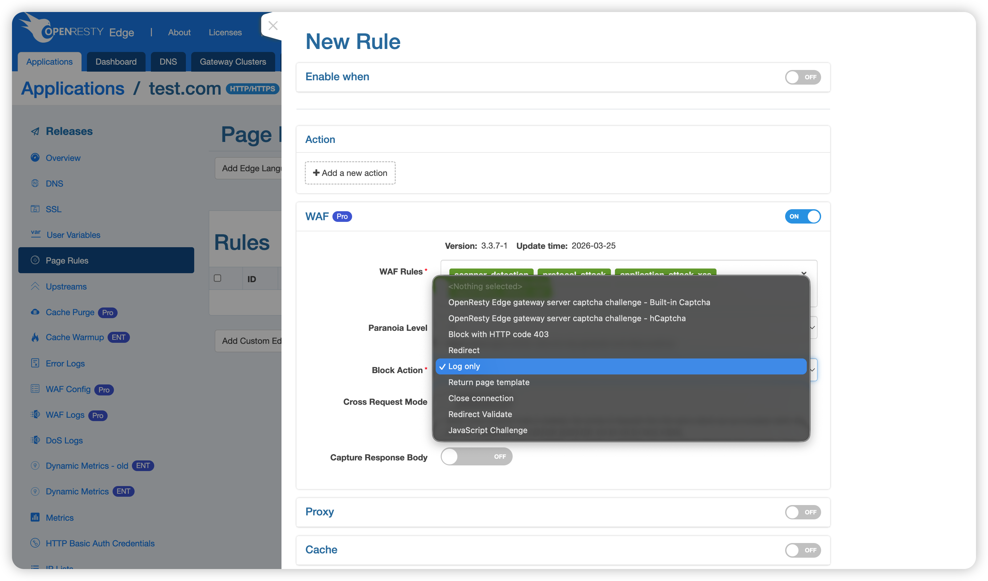Viewport: 988px width, 581px height.
Task: Switch to the Gateway Clusters tab
Action: [x=233, y=62]
